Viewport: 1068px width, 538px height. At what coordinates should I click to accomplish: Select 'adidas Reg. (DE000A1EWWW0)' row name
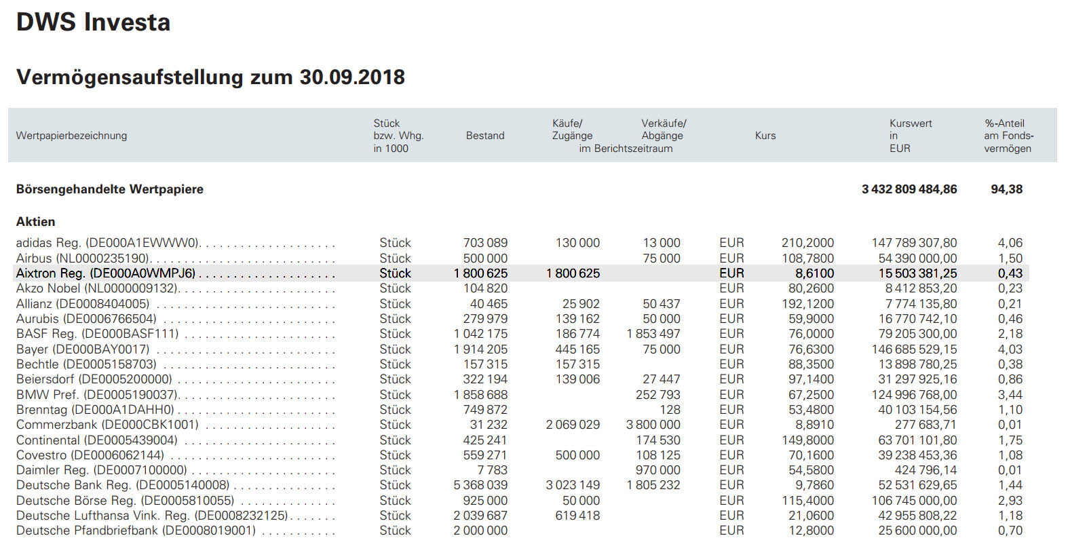[108, 243]
